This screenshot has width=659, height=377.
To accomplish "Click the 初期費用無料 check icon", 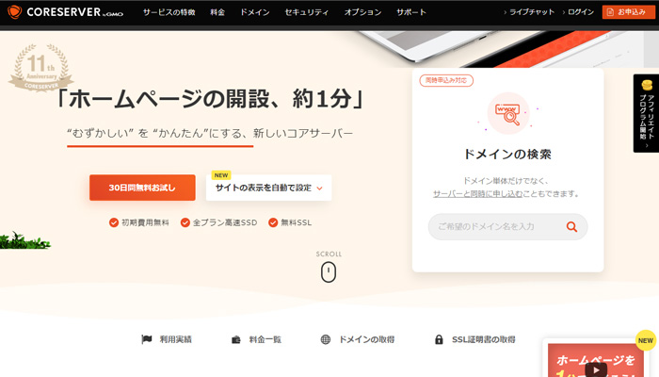I will pos(114,222).
